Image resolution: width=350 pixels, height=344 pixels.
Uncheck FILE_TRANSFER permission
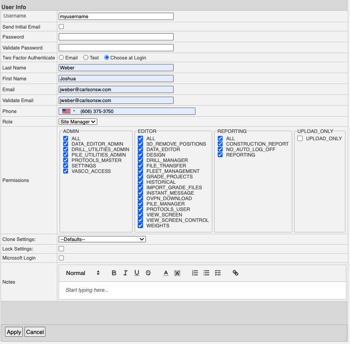click(140, 166)
